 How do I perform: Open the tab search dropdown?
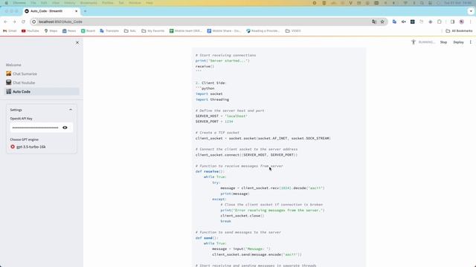click(x=471, y=11)
